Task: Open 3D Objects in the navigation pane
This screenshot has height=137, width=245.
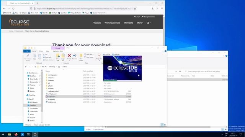Action: [34, 102]
